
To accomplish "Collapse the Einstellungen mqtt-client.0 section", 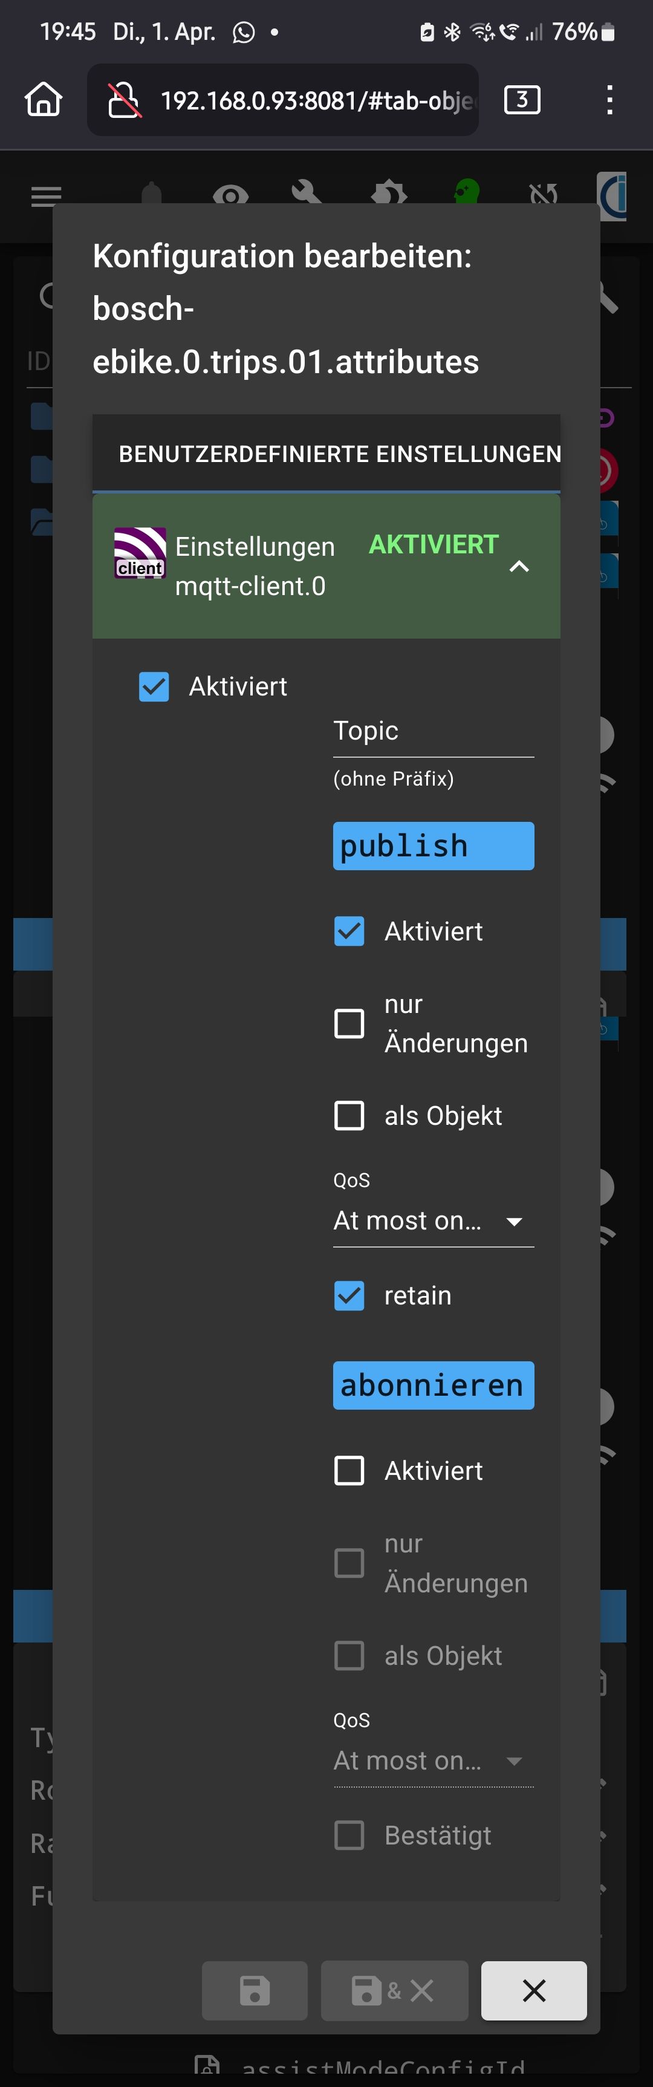I will point(519,566).
